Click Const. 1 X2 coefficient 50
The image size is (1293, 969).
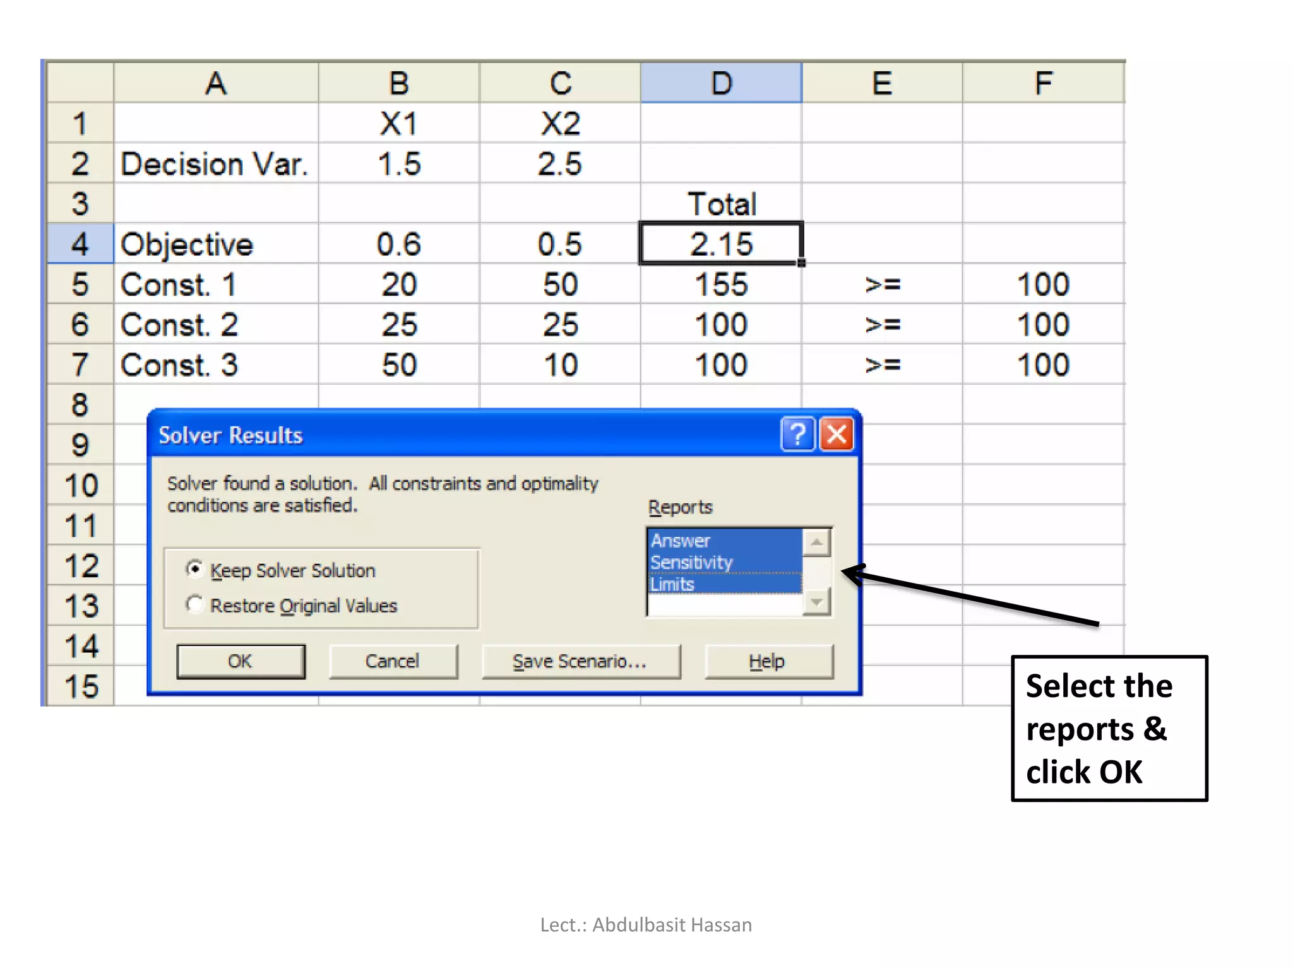(x=561, y=284)
